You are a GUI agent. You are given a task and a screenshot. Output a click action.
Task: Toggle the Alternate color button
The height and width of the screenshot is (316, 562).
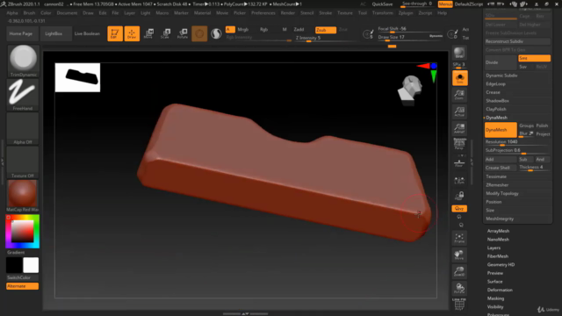pos(22,286)
